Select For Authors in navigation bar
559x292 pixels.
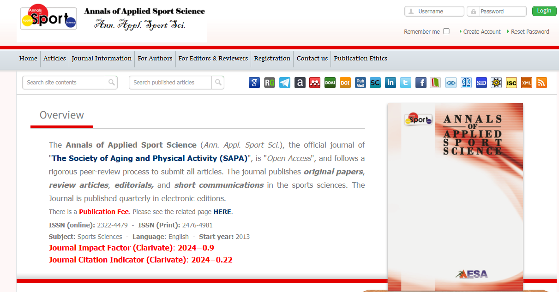point(155,59)
